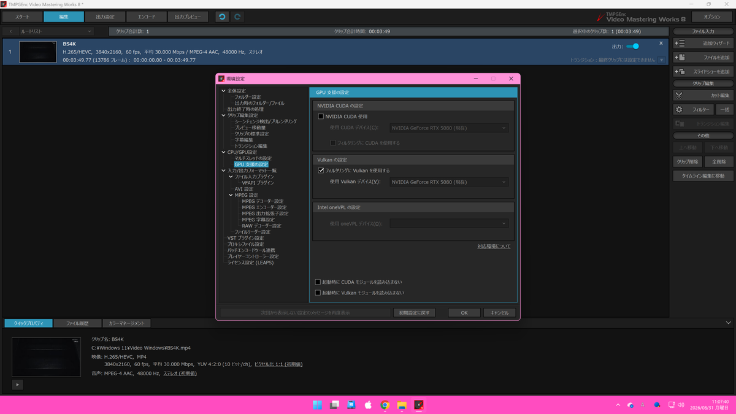Collapse bottom panel with the chevron

tap(728, 323)
